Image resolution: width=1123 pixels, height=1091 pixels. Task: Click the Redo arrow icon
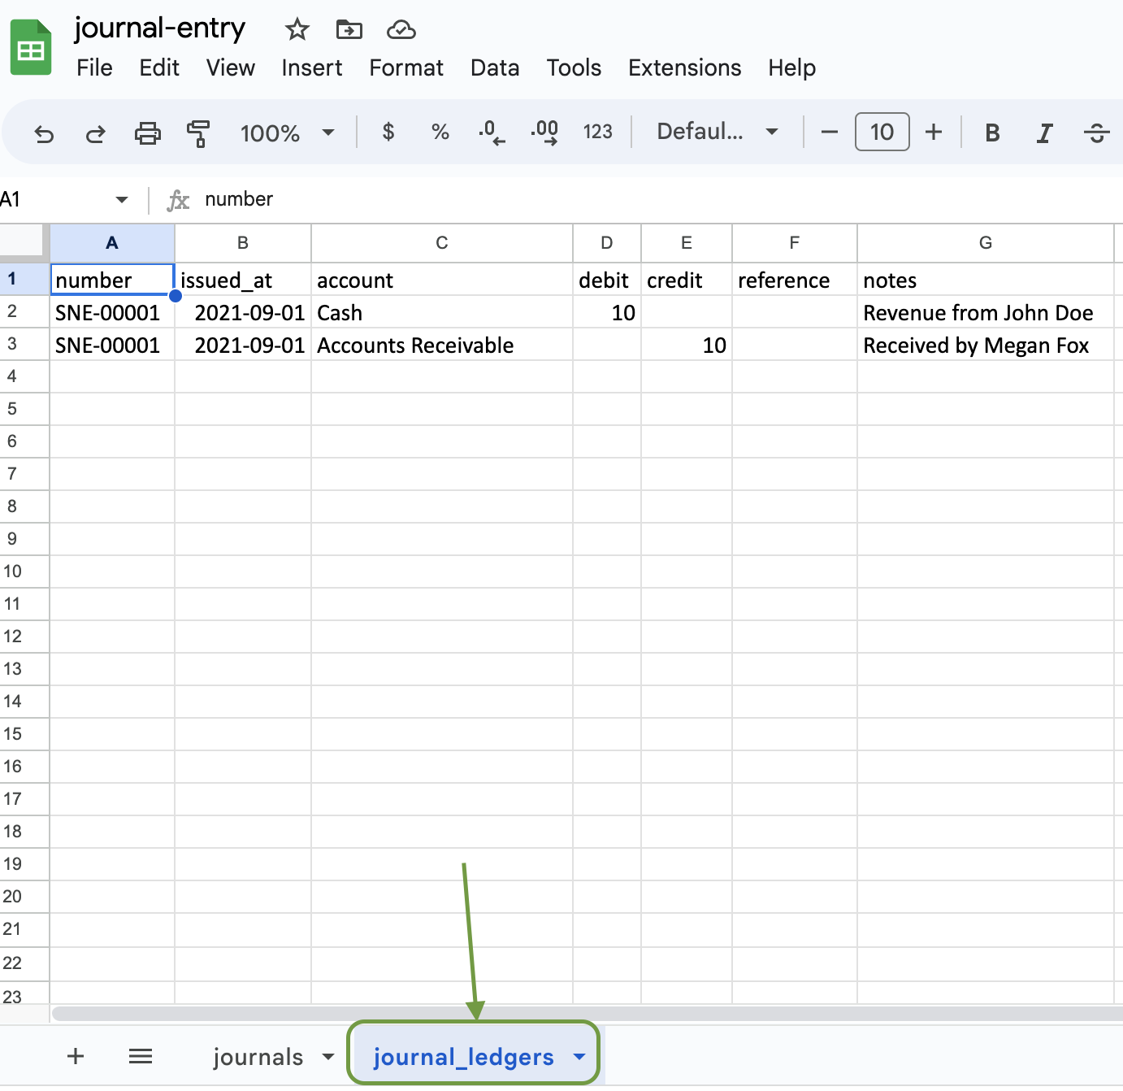click(96, 133)
